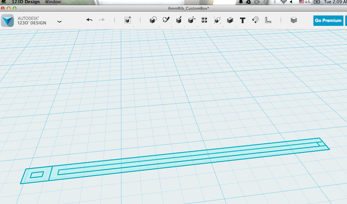Open the Grouping tool
This screenshot has height=204, width=347.
(x=217, y=20)
